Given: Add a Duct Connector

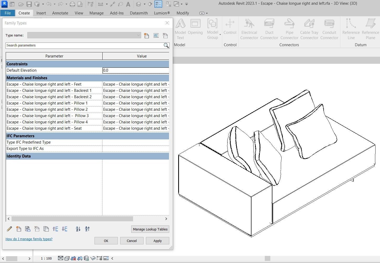Looking at the screenshot, I should coord(269,29).
